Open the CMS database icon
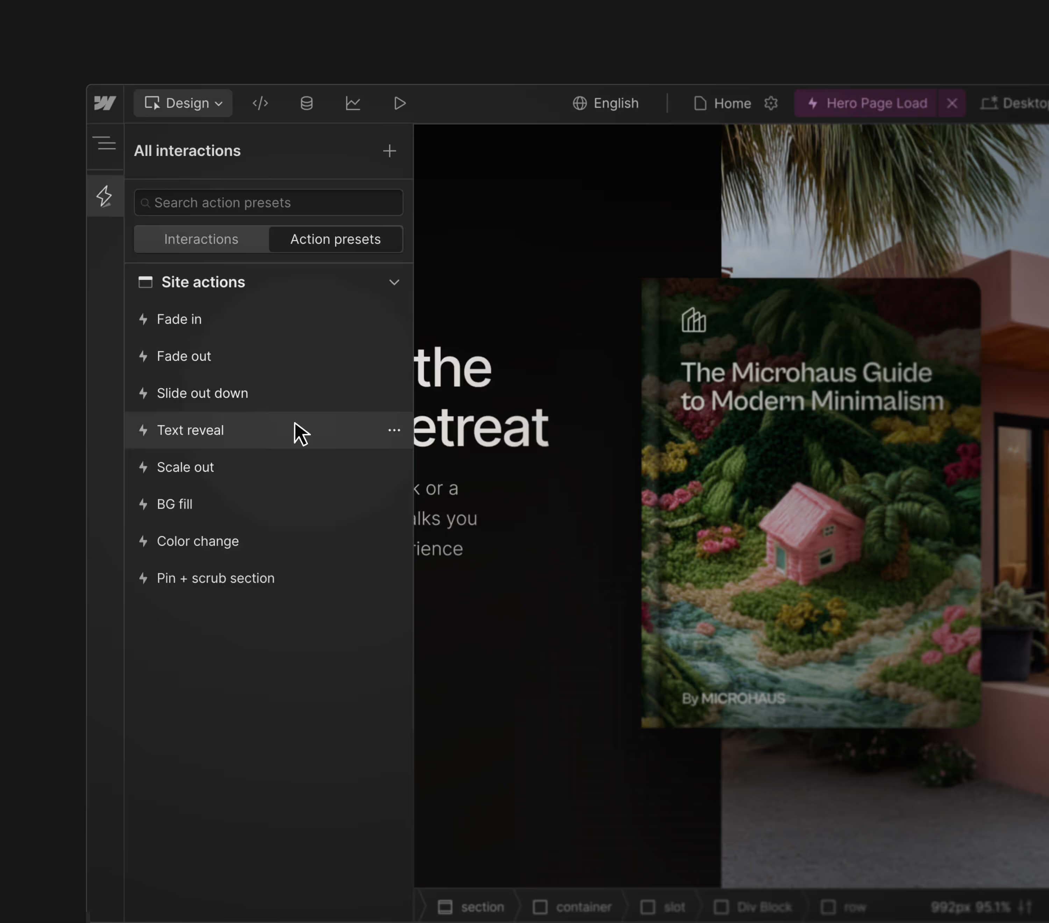Screen dimensions: 1049x923 tap(306, 103)
